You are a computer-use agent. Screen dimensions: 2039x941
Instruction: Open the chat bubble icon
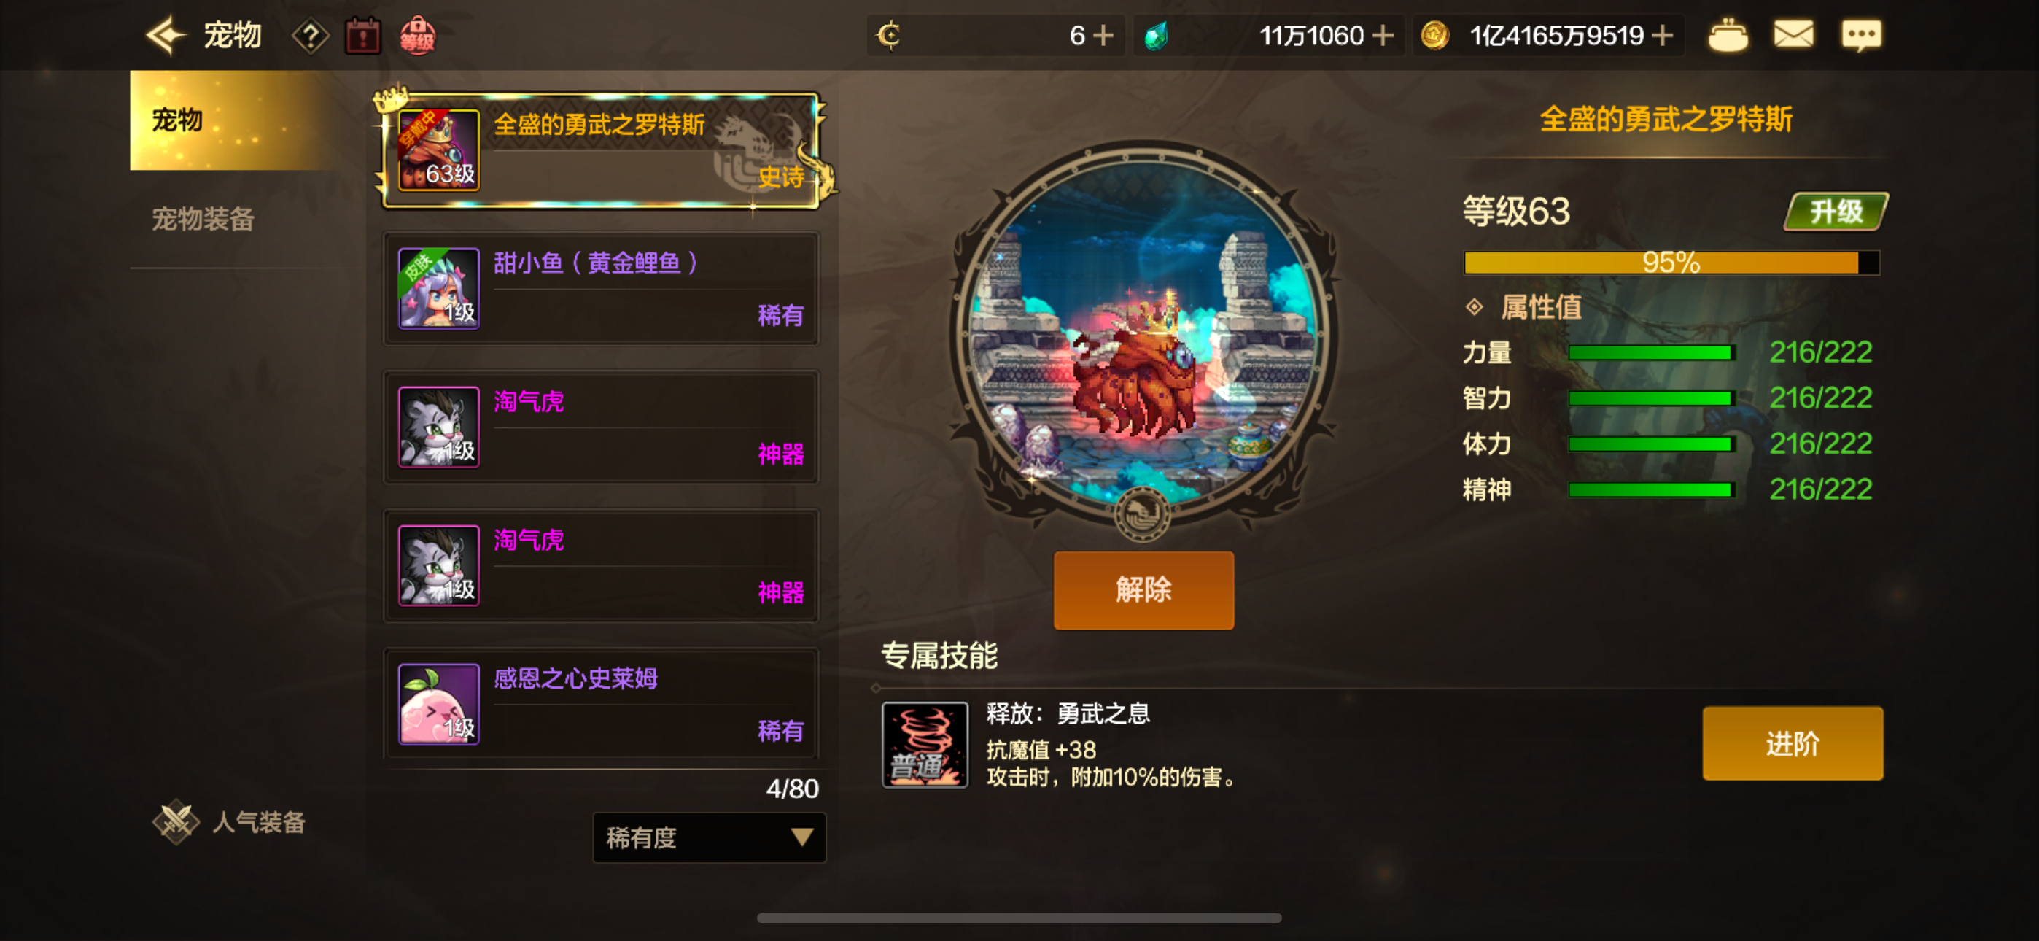1862,36
